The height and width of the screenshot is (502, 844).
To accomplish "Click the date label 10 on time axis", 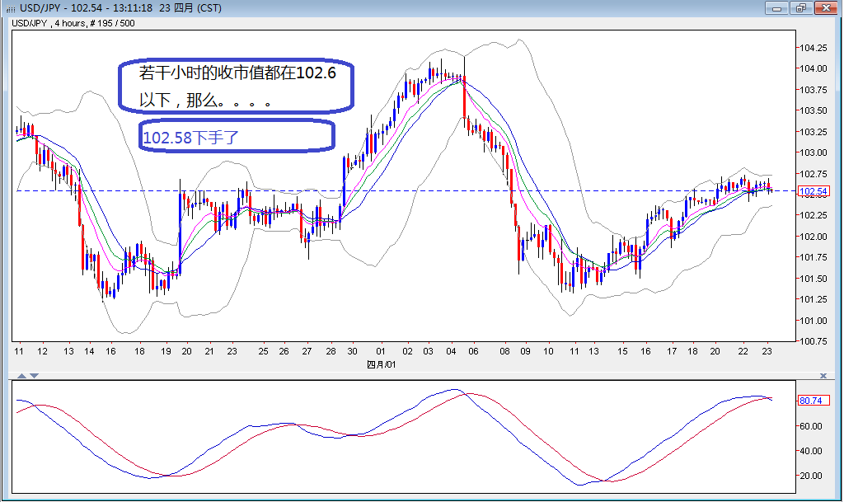I will coord(548,351).
